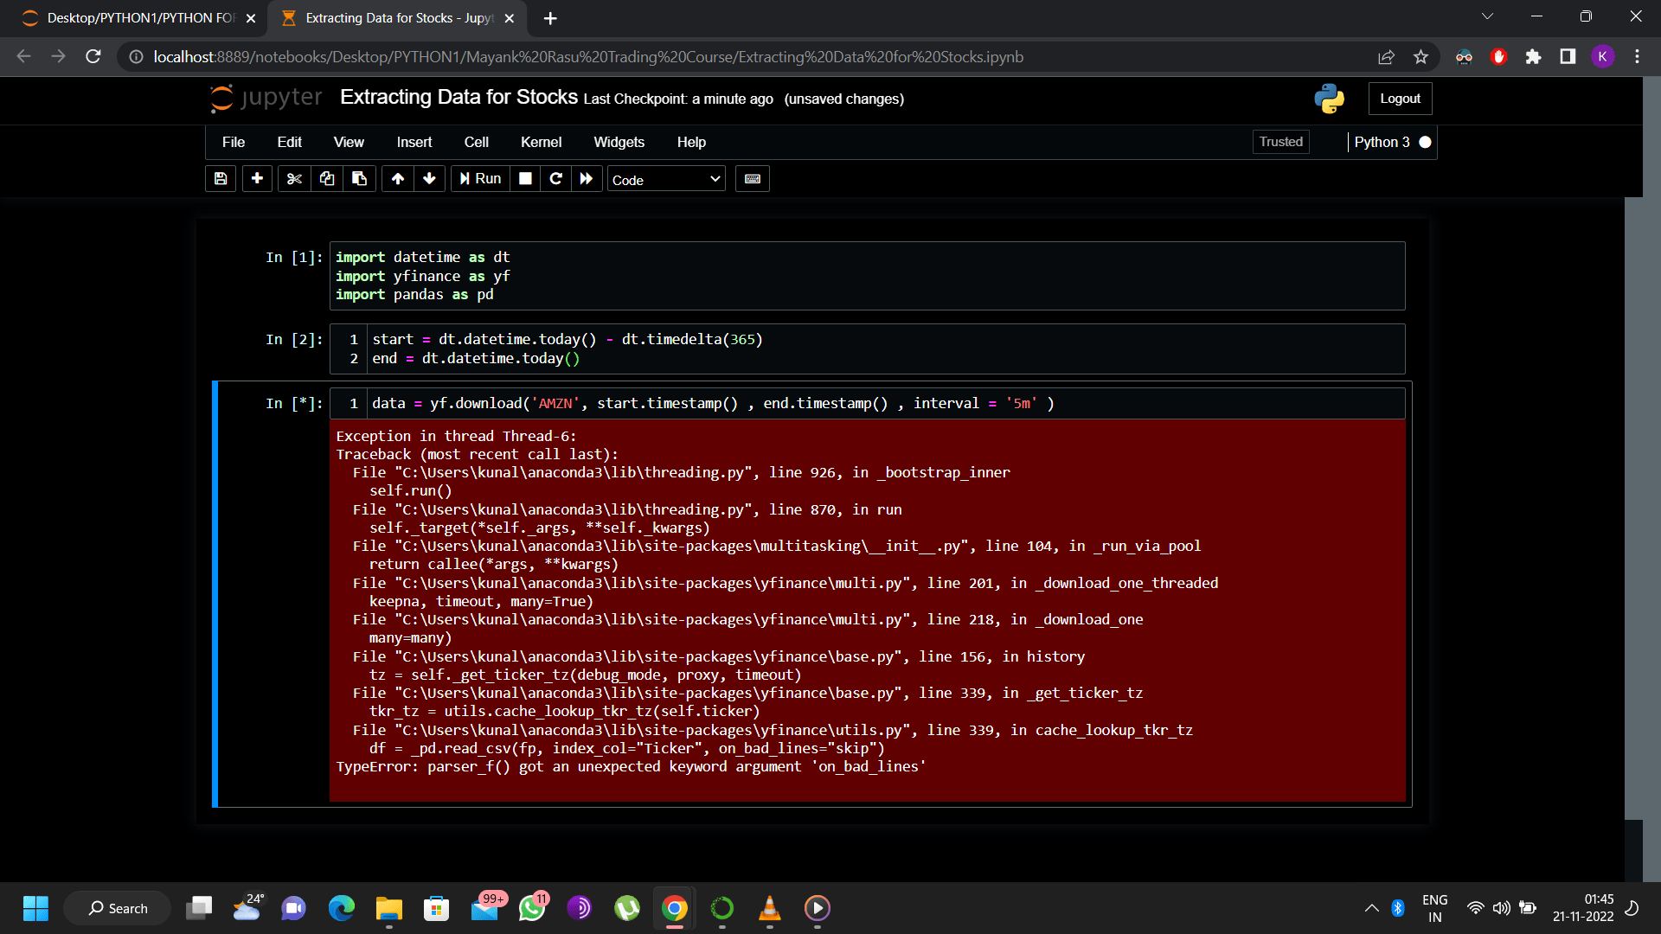Restart the kernel
The height and width of the screenshot is (934, 1661).
555,179
